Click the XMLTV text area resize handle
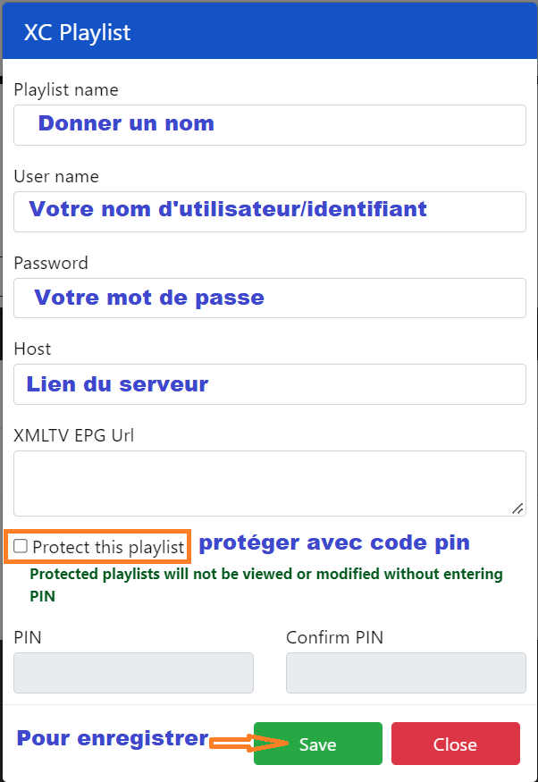The height and width of the screenshot is (782, 538). click(x=517, y=508)
